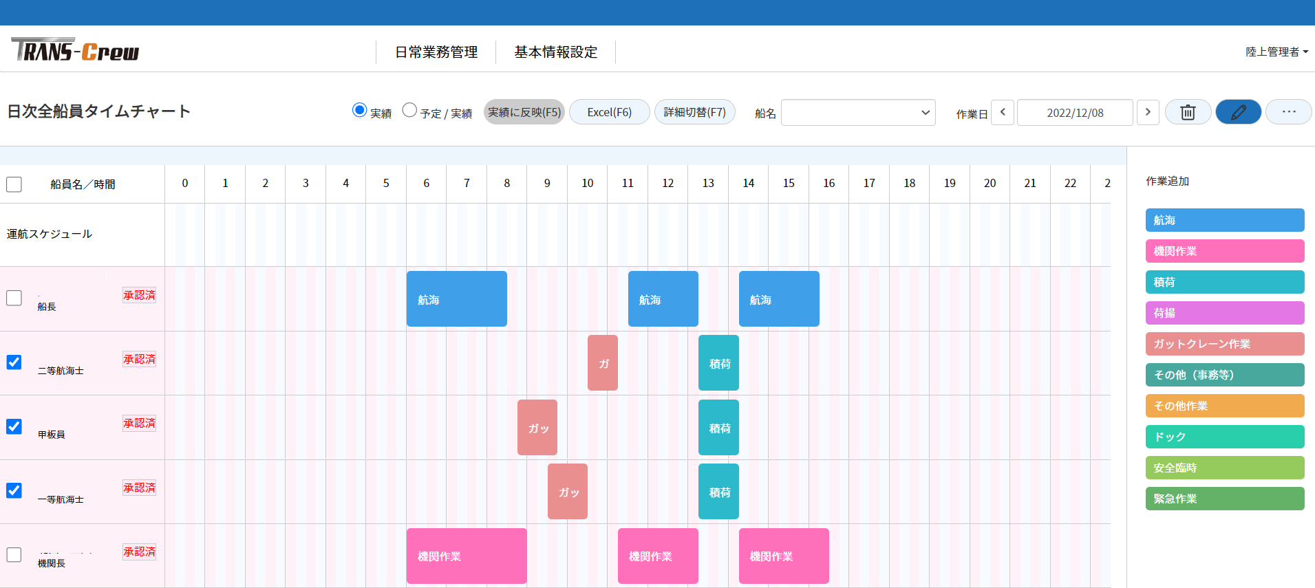Open the 日常業務管理 menu
1315x588 pixels.
click(436, 52)
